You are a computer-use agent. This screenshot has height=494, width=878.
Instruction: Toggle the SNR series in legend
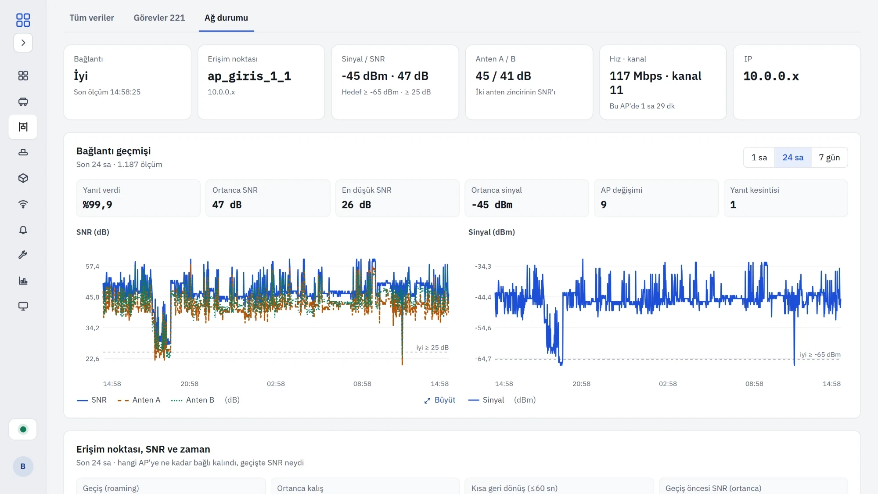click(x=92, y=400)
